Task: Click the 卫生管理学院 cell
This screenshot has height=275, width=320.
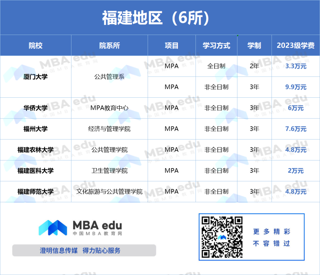Action: point(109,171)
